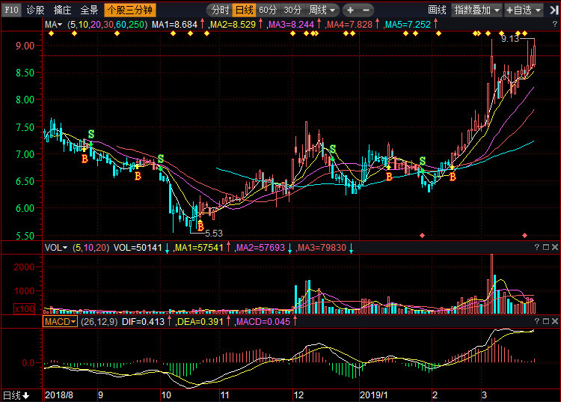
Task: Close the VOL indicator panel
Action: (x=555, y=247)
